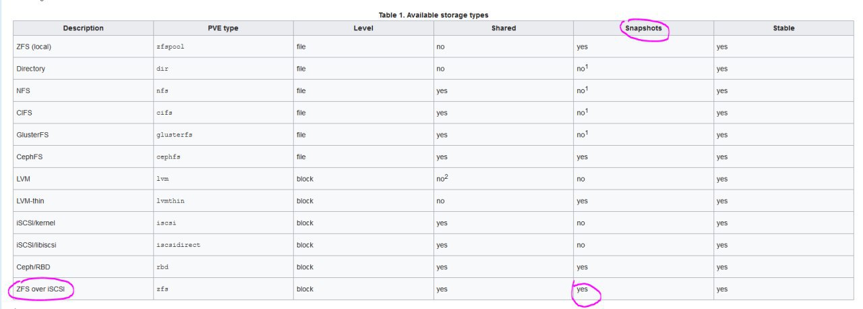863x309 pixels.
Task: Select the Snapshots value 'yes' for LVM-thin
Action: point(583,201)
